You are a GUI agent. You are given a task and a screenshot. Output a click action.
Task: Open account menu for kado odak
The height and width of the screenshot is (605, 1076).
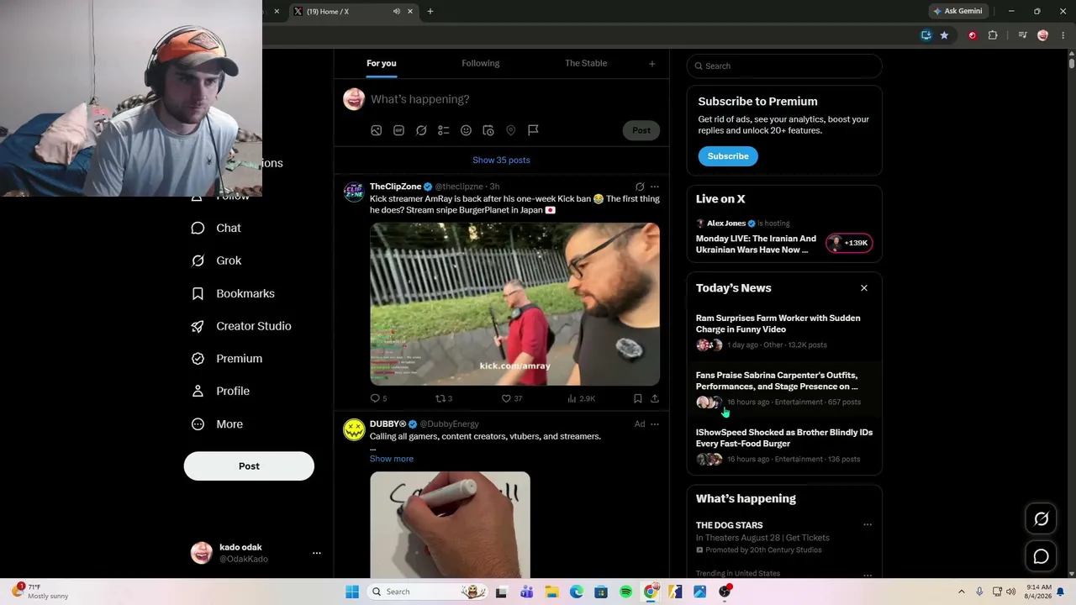click(317, 553)
